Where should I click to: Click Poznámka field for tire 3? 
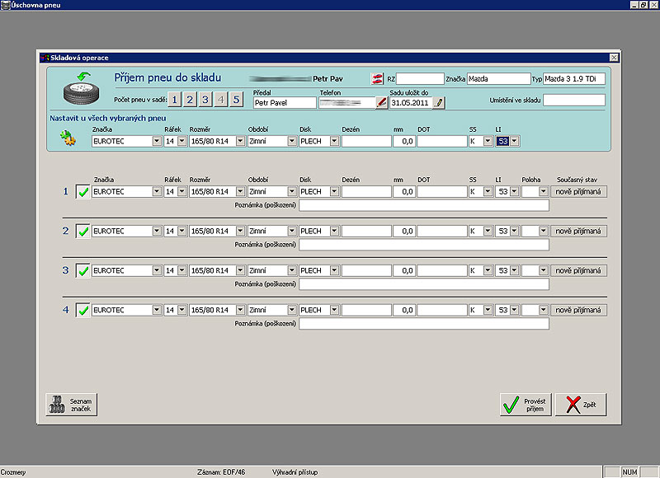(x=424, y=284)
